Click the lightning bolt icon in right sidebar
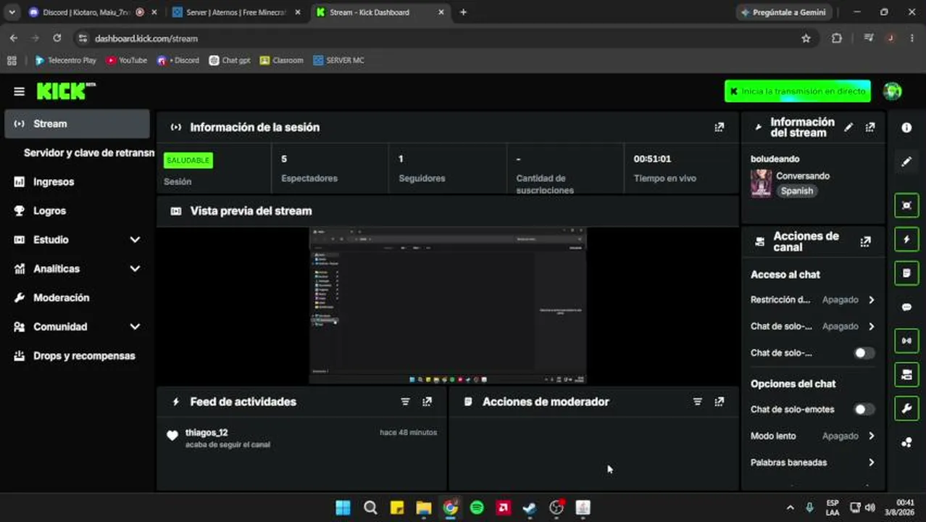 (x=906, y=239)
